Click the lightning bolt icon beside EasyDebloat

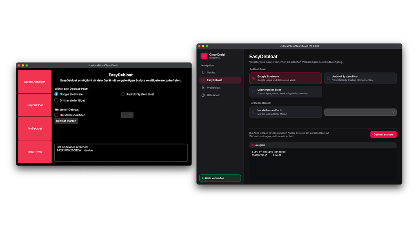[203, 80]
